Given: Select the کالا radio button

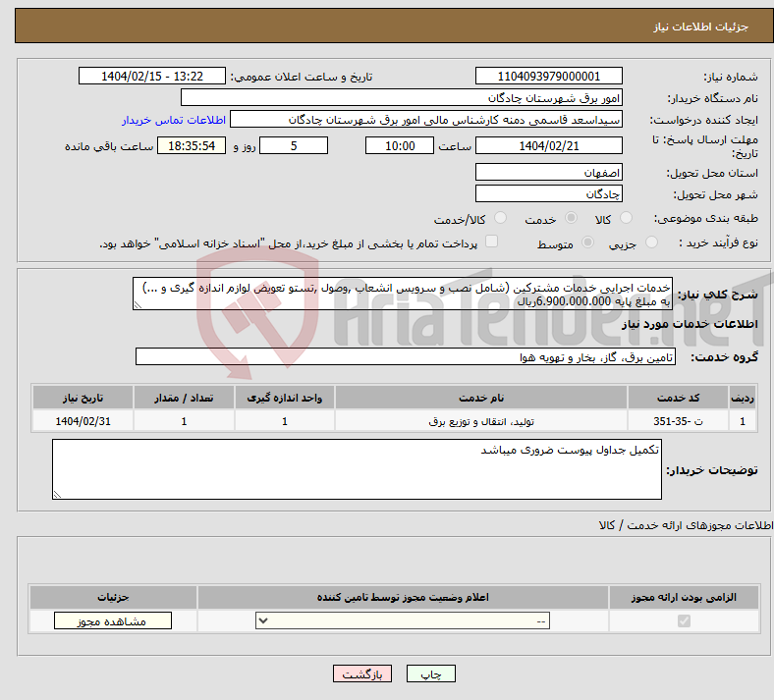Looking at the screenshot, I should click(626, 218).
